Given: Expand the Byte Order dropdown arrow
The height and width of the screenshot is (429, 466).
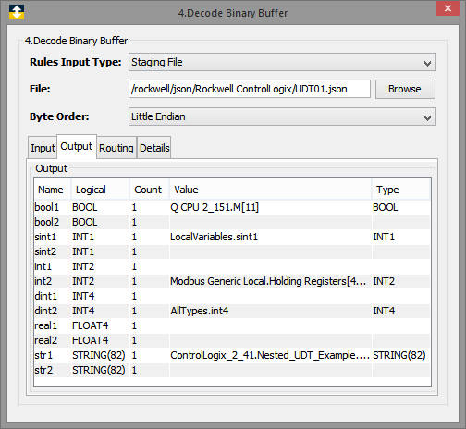Looking at the screenshot, I should click(x=427, y=117).
